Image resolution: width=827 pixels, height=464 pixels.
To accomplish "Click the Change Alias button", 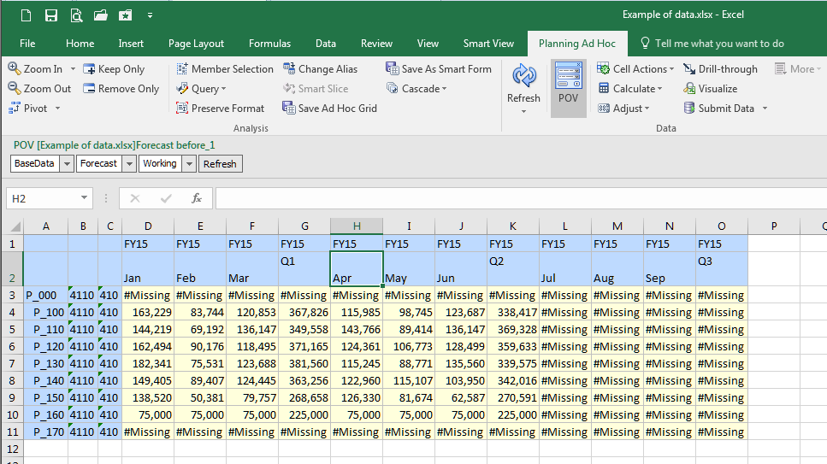I will 319,69.
